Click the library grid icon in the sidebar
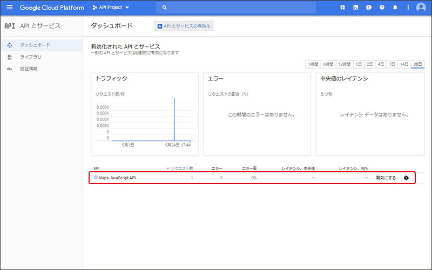Screen dimensions: 432x270 click(x=10, y=57)
